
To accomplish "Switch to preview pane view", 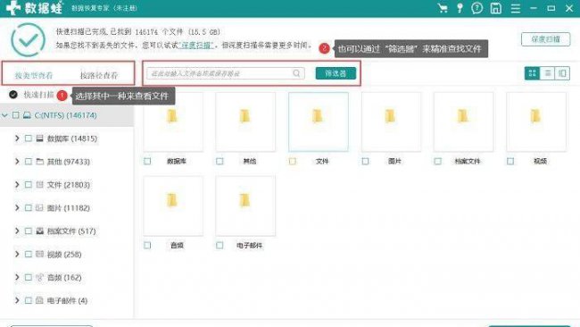I will [563, 73].
